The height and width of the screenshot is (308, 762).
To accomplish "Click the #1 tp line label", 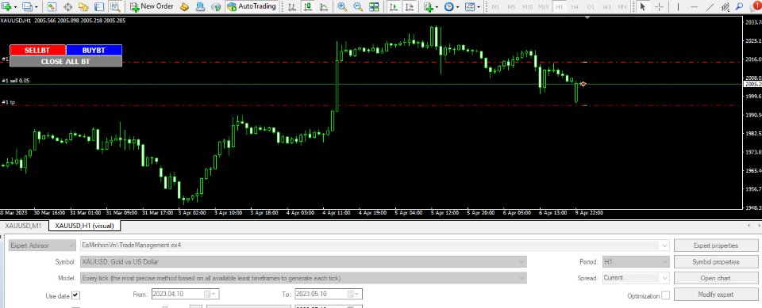I will point(9,102).
